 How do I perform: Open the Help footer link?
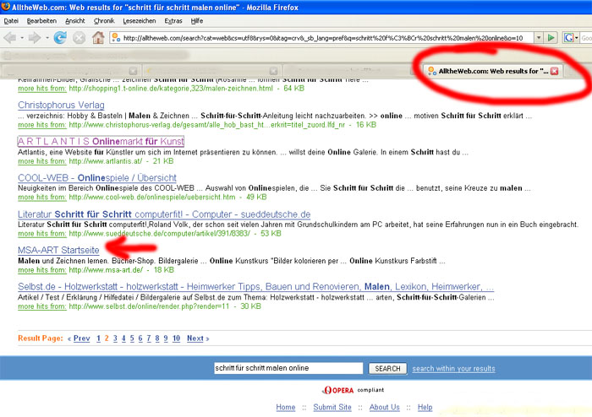tap(425, 407)
